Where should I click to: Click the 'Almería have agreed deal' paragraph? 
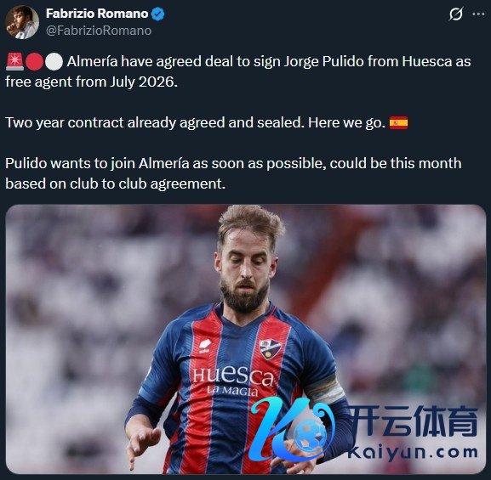[x=238, y=71]
